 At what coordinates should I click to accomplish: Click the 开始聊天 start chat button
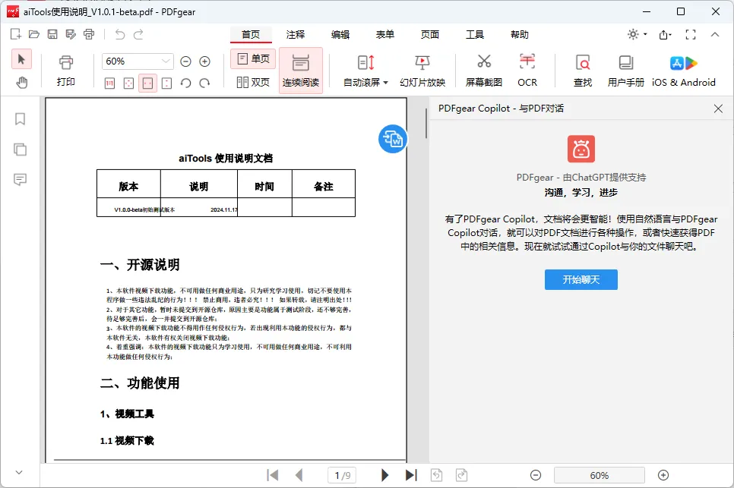click(x=581, y=279)
